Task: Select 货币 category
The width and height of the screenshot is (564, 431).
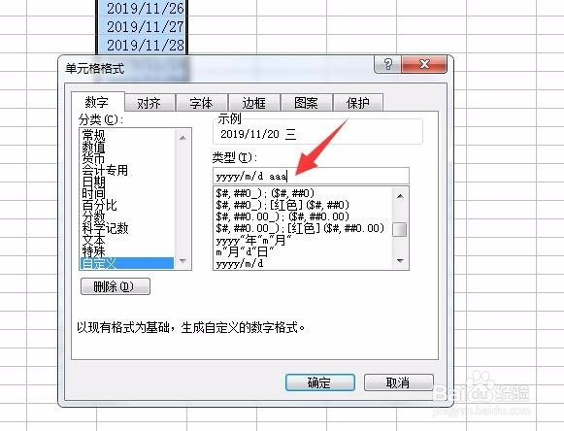Action: point(126,158)
